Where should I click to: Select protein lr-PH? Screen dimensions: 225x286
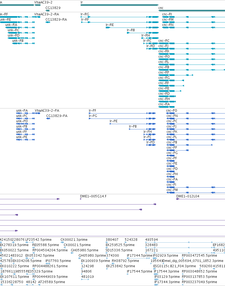(148, 132)
